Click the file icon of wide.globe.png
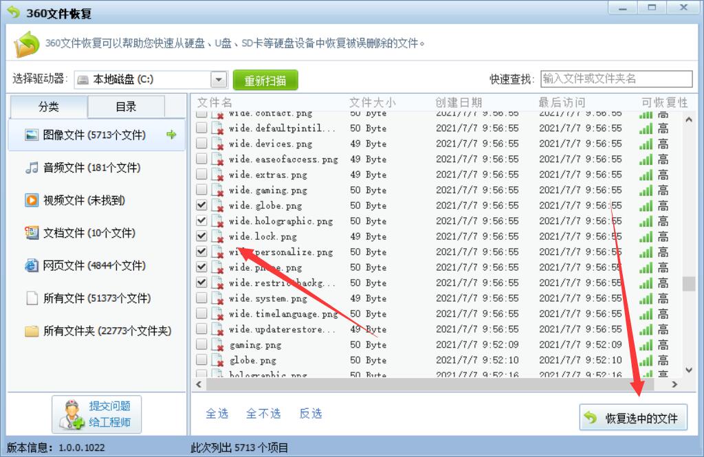 click(x=218, y=205)
